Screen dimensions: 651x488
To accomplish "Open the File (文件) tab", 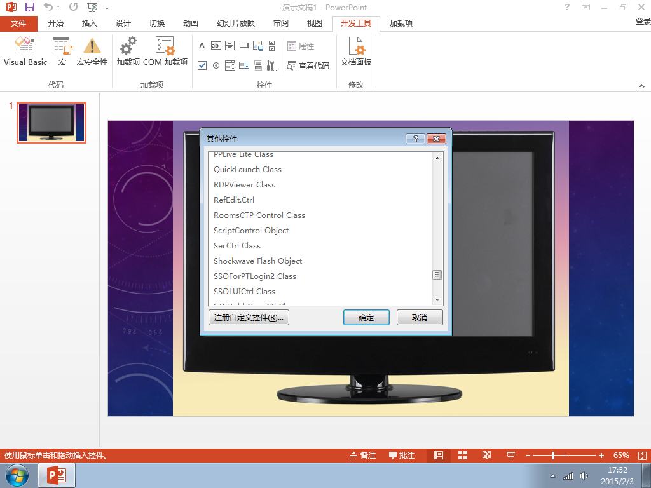I will 18,24.
